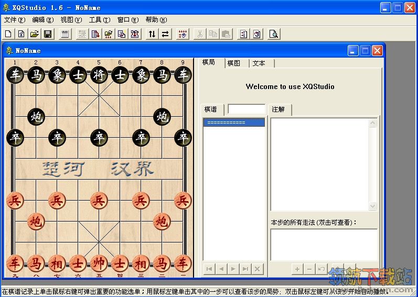Switch to the 文本 tab

[x=259, y=63]
